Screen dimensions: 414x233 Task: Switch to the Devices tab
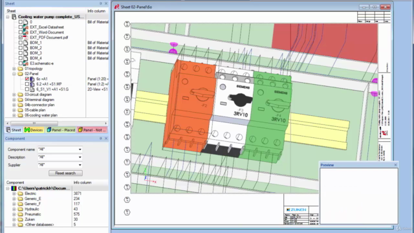coord(34,130)
